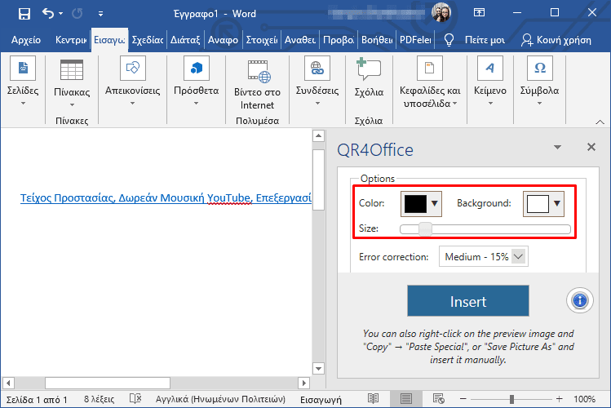Open the QR4Office pane options arrow
This screenshot has width=611, height=408.
pyautogui.click(x=558, y=148)
